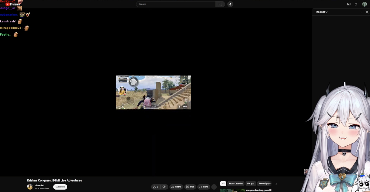
Task: Go to YouTube Premium home logo
Action: 13,4
